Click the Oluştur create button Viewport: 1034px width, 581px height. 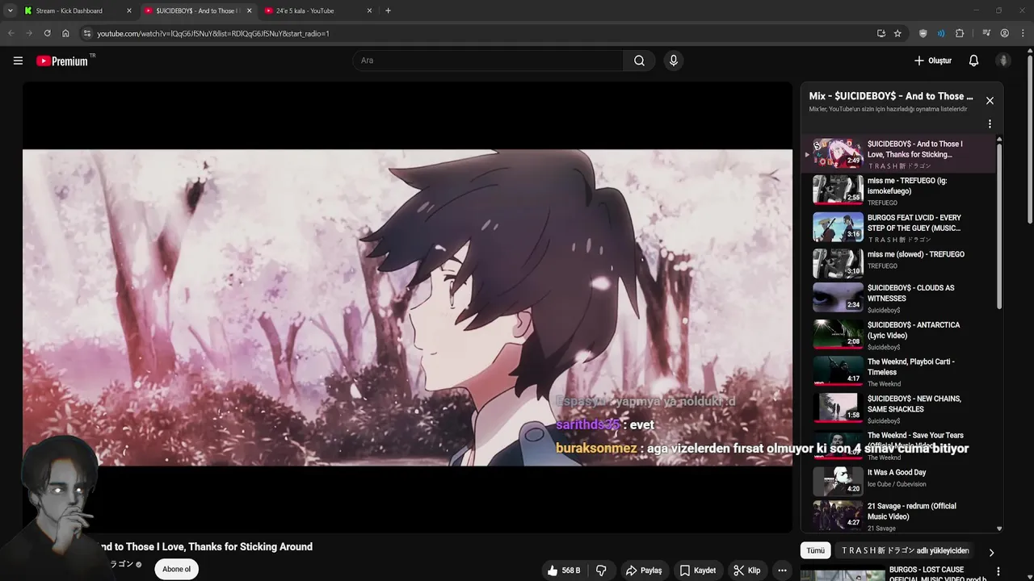(x=932, y=61)
